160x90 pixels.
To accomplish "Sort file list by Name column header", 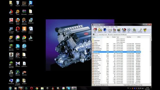I will 97,37.
